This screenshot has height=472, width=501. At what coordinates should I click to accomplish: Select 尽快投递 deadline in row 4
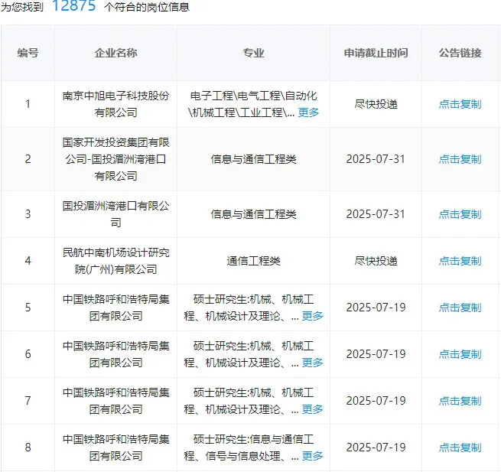coord(376,261)
